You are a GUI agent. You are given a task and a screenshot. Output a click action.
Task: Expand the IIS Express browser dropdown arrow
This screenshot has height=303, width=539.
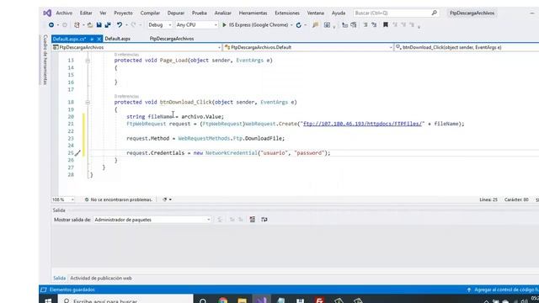[x=291, y=25]
